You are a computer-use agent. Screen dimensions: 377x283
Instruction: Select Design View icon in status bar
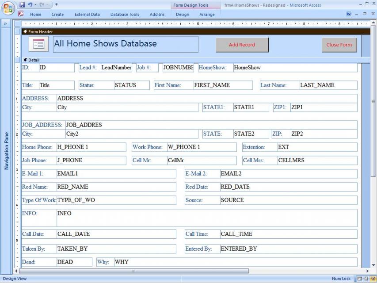[373, 279]
